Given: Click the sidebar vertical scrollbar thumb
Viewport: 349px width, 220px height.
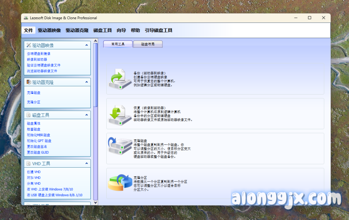Looking at the screenshot, I should click(95, 75).
